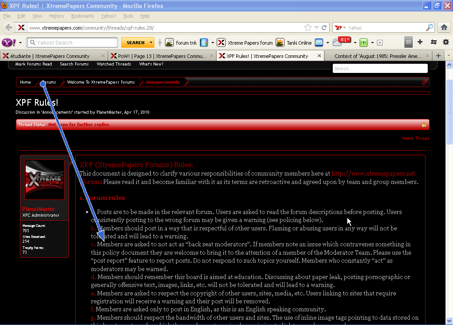Click the toolbar separator grip icon
The height and width of the screenshot is (325, 453).
tap(160, 43)
